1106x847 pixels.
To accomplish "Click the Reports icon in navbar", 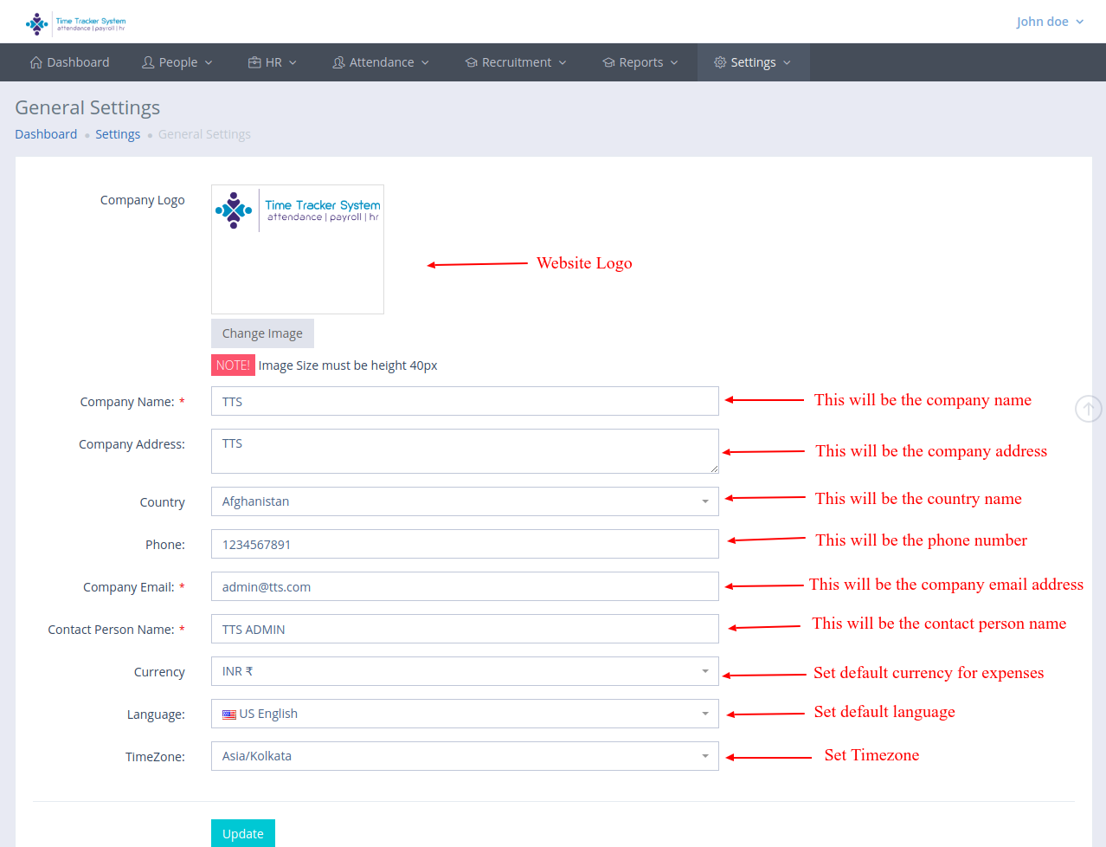I will tap(608, 62).
